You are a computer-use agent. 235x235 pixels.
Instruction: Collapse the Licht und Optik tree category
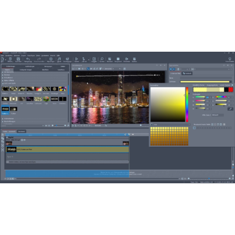click(x=3, y=83)
